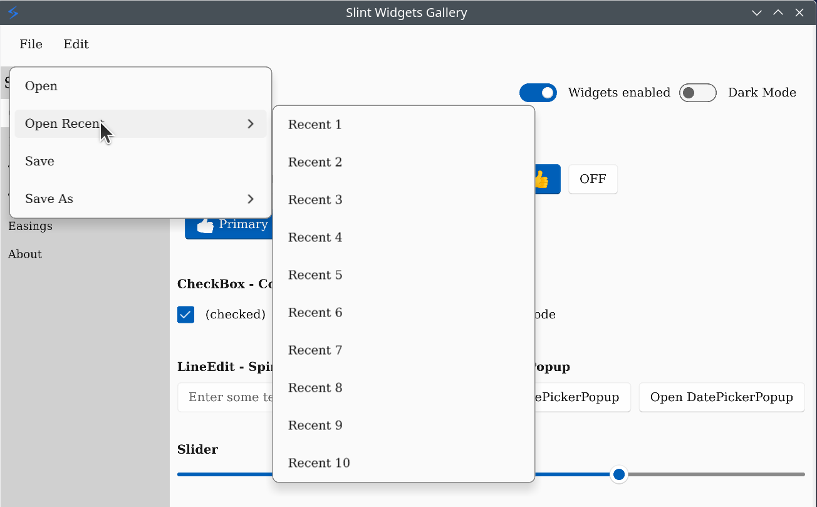Expand the Save As submenu arrow
This screenshot has width=817, height=507.
click(251, 199)
